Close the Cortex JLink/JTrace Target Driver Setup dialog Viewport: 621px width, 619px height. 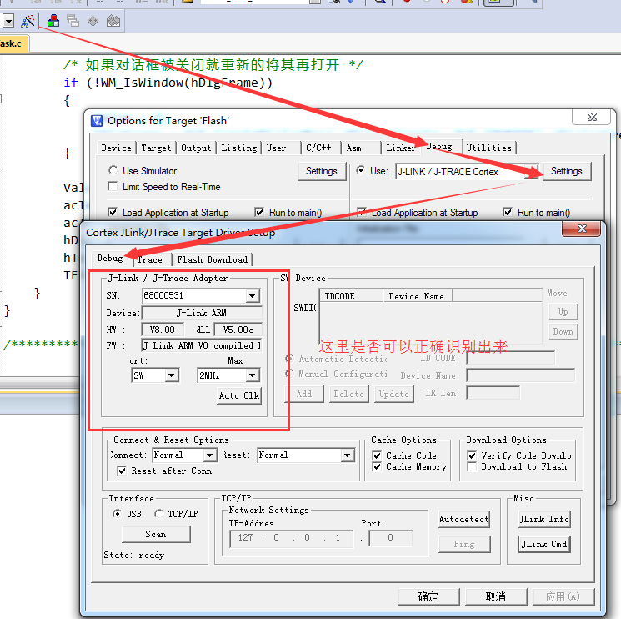click(x=582, y=229)
